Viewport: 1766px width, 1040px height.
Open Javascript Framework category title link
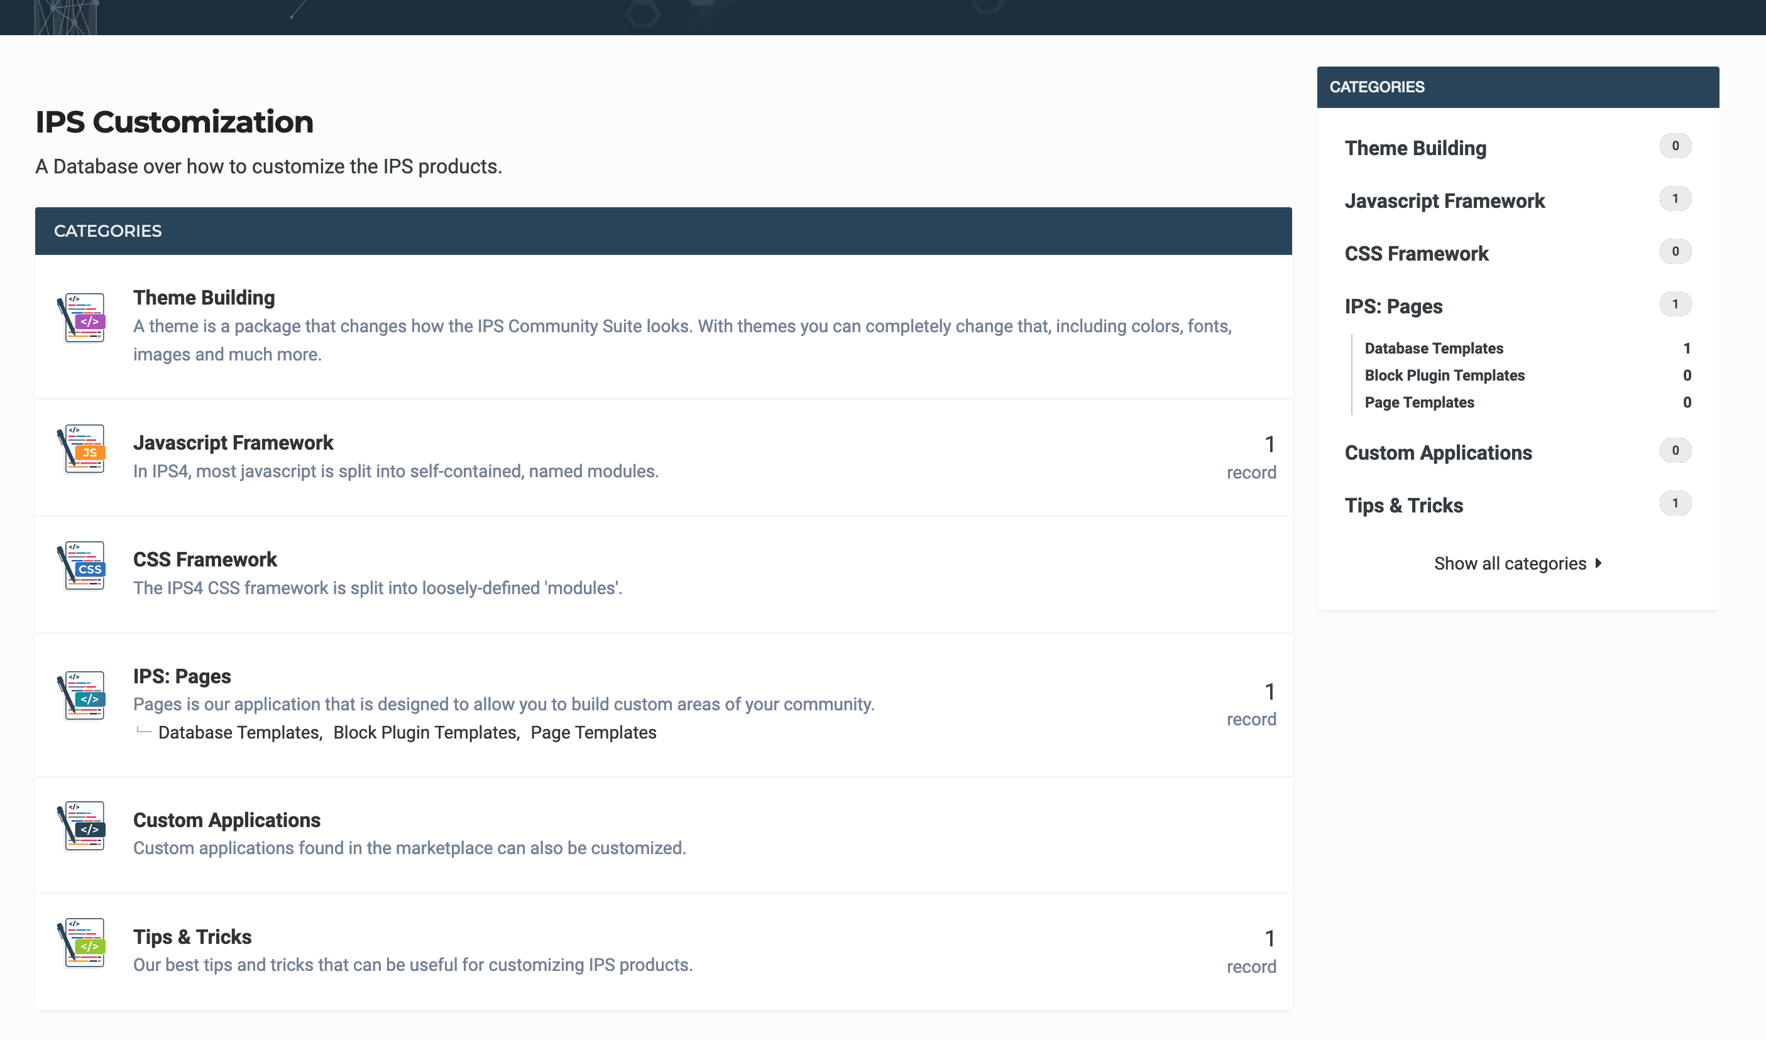click(x=233, y=443)
